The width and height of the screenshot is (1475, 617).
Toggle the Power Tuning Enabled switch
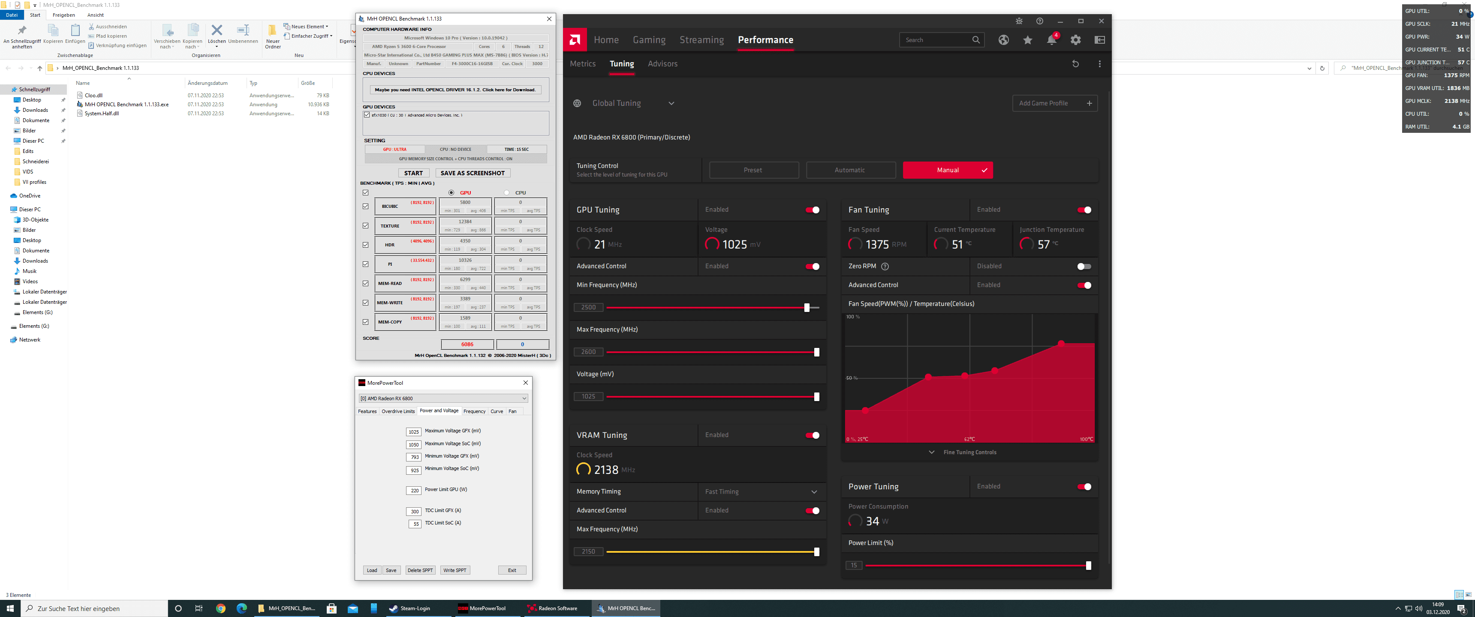point(1084,487)
